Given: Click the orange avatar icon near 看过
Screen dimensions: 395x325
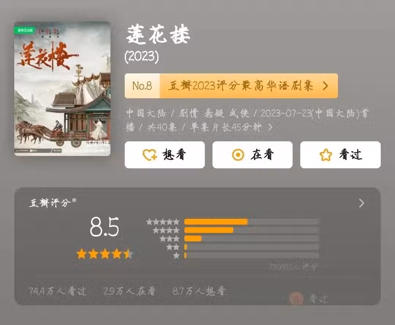Looking at the screenshot, I should (296, 299).
